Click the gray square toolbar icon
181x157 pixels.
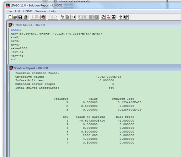(91, 17)
